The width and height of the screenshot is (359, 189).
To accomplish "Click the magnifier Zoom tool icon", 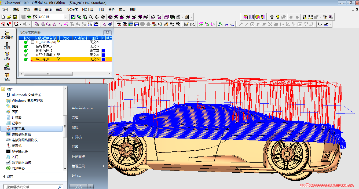I will (91, 17).
